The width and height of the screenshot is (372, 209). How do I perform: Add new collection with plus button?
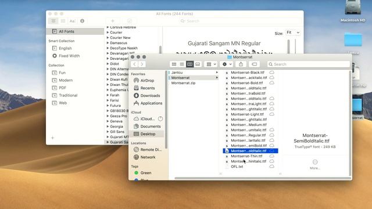coord(53,138)
